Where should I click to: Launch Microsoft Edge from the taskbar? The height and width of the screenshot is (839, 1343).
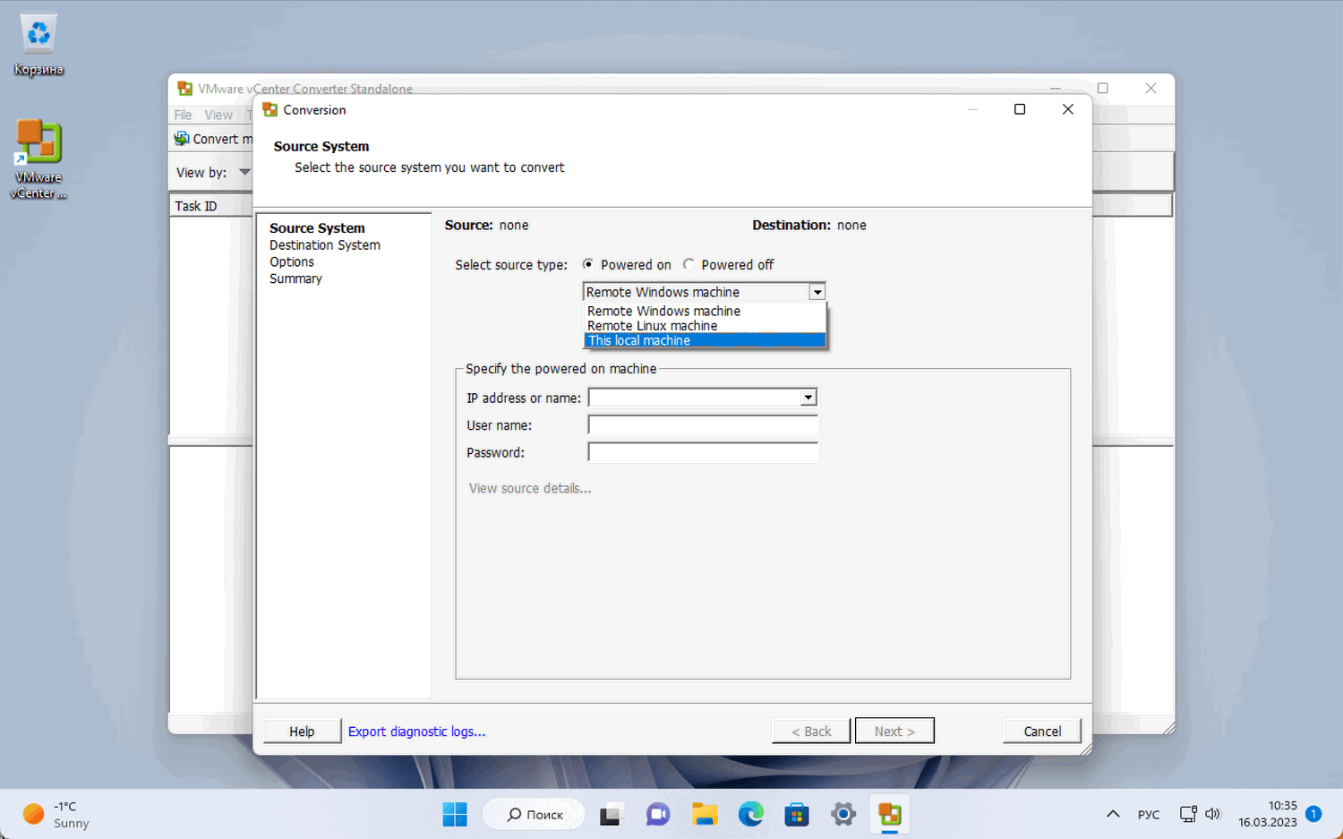[751, 815]
